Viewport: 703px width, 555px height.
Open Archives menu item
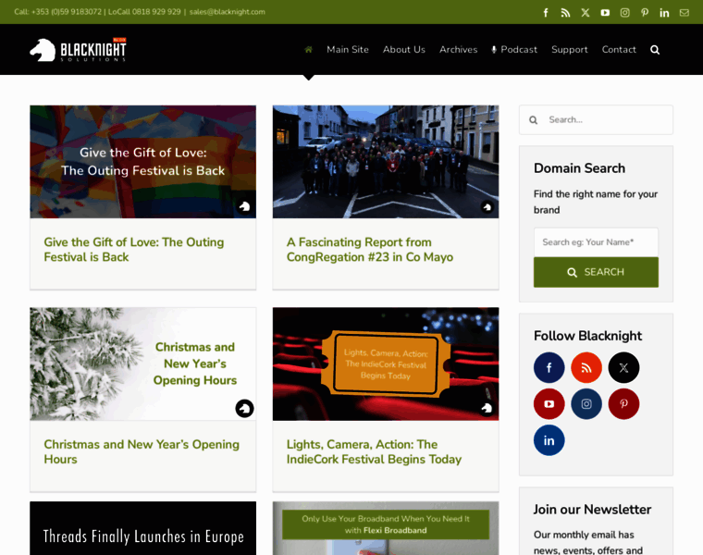(458, 50)
